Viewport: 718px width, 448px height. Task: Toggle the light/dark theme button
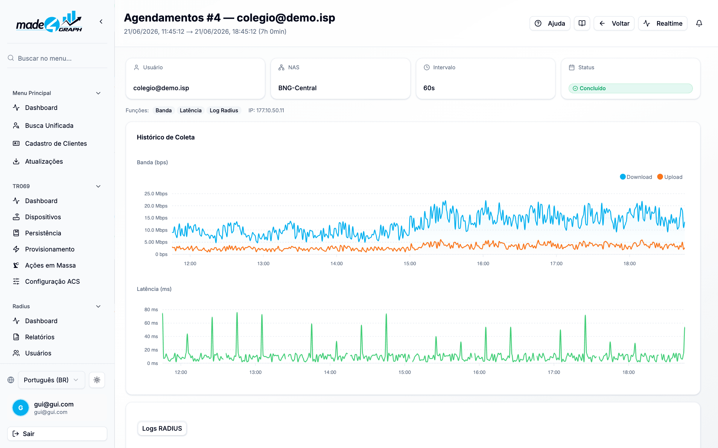[97, 380]
